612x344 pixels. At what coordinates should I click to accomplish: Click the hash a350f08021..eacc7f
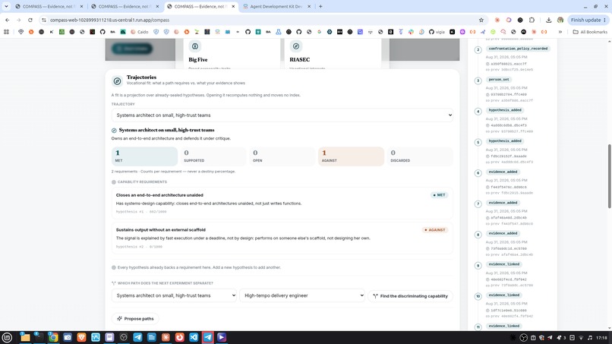(x=508, y=64)
